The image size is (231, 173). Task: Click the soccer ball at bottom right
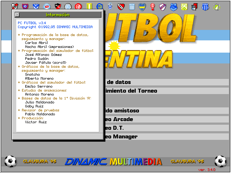221,161
